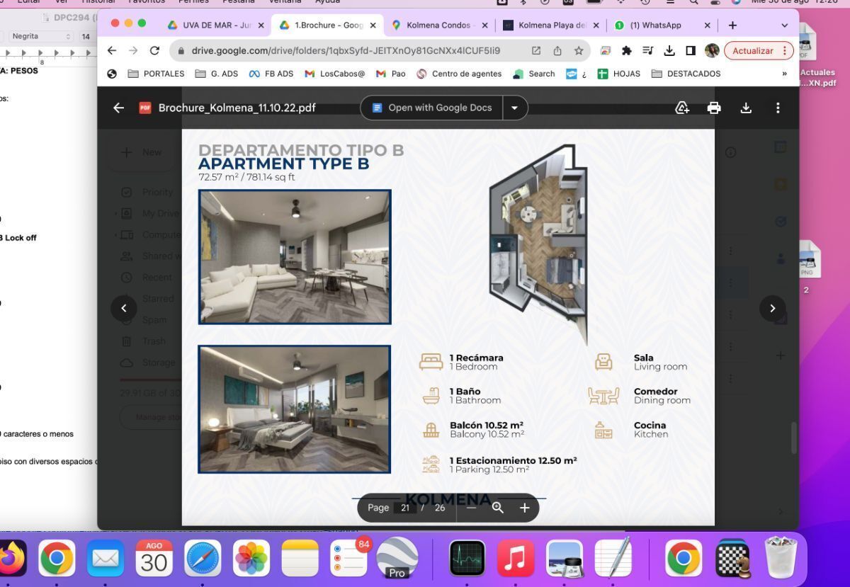Image resolution: width=850 pixels, height=587 pixels.
Task: Open the Extensions puzzle icon
Action: pos(626,50)
